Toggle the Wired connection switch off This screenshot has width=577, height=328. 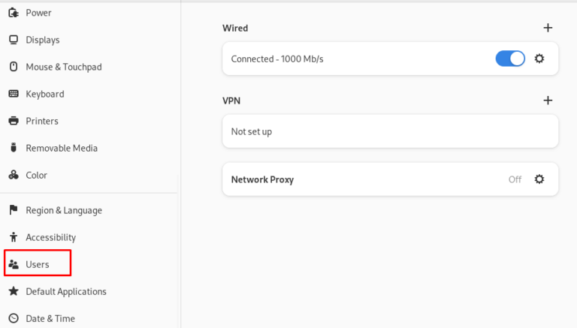click(510, 59)
